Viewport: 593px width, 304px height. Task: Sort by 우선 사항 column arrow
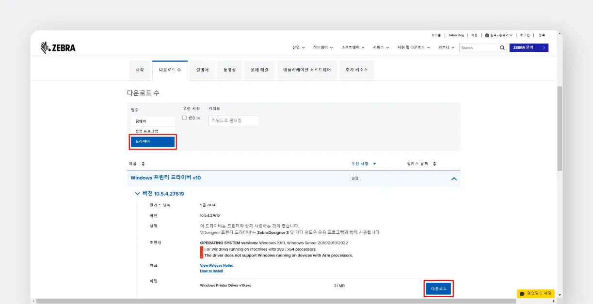point(374,164)
